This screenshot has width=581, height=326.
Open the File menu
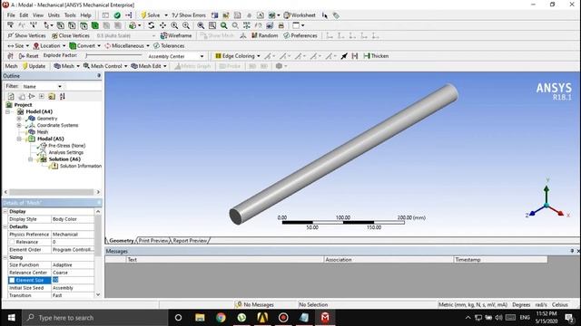11,15
